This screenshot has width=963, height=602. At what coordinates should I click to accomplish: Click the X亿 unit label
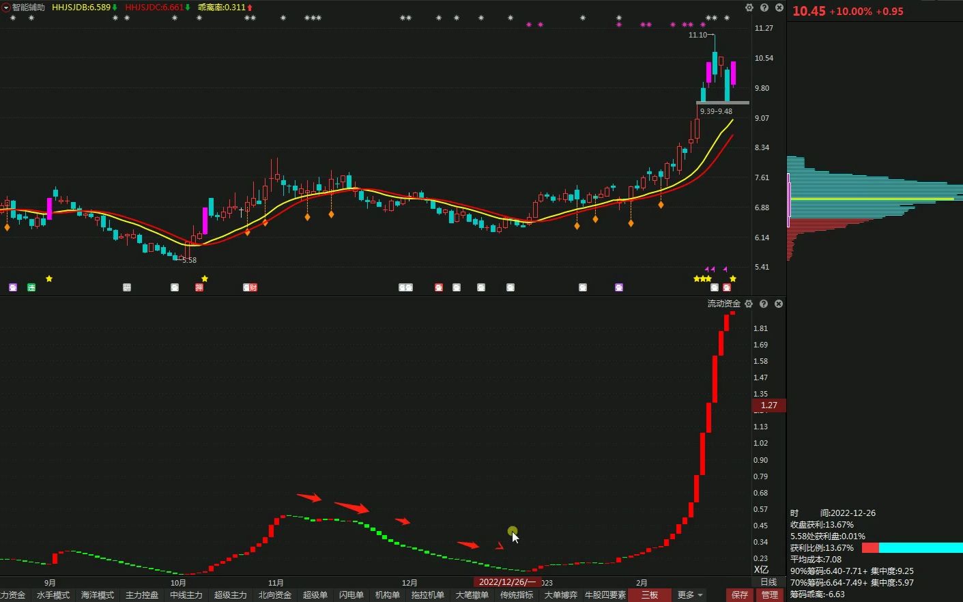pyautogui.click(x=761, y=570)
